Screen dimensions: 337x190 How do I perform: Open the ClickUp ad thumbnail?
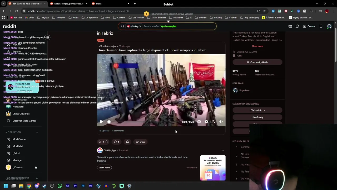pos(213,168)
